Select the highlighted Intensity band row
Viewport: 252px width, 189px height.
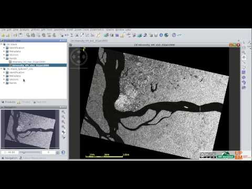coord(33,65)
